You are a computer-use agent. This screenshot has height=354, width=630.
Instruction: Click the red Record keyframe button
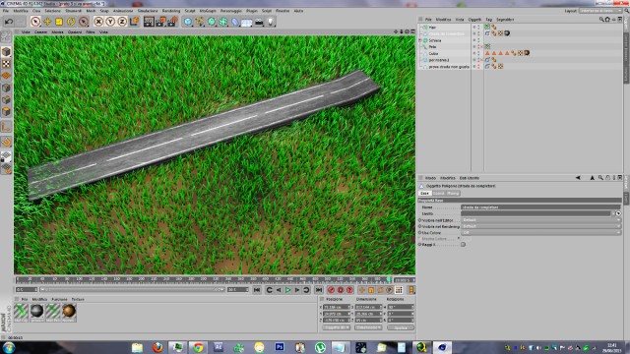click(331, 290)
